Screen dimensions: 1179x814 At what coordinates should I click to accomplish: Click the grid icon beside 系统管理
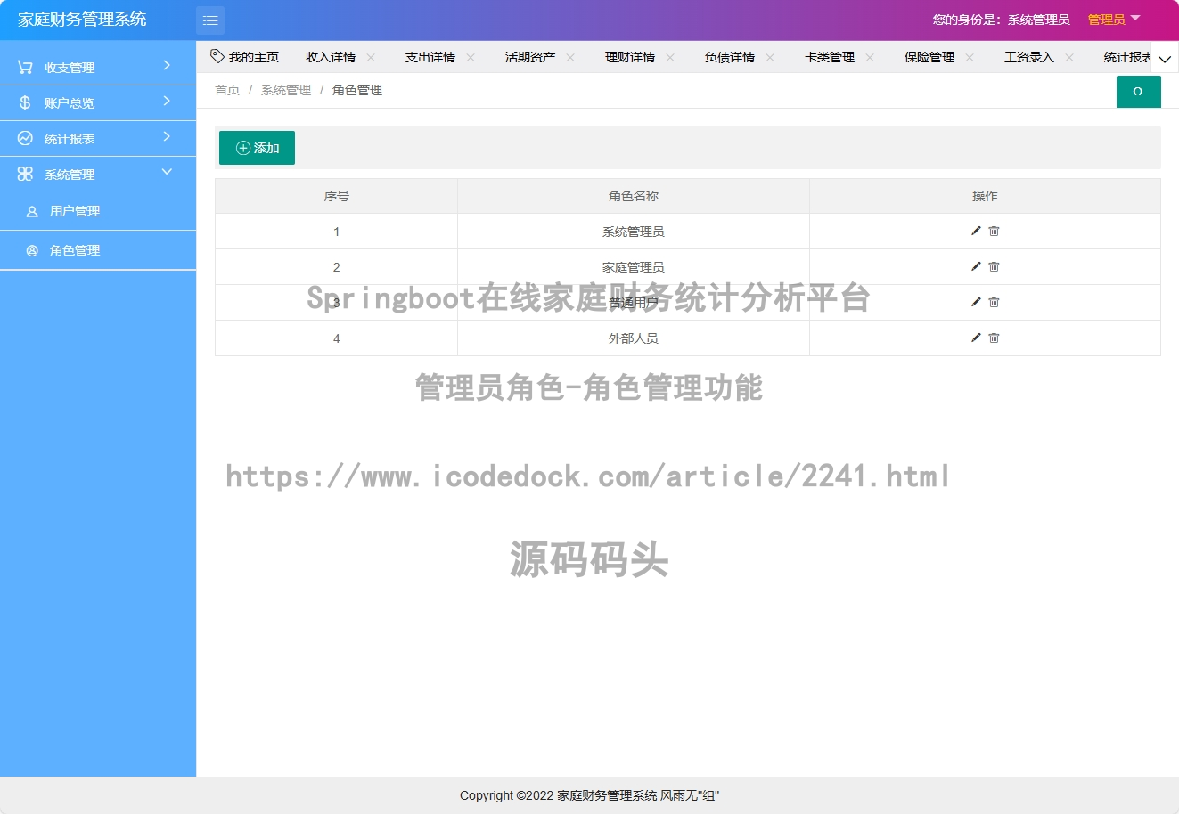(x=25, y=174)
